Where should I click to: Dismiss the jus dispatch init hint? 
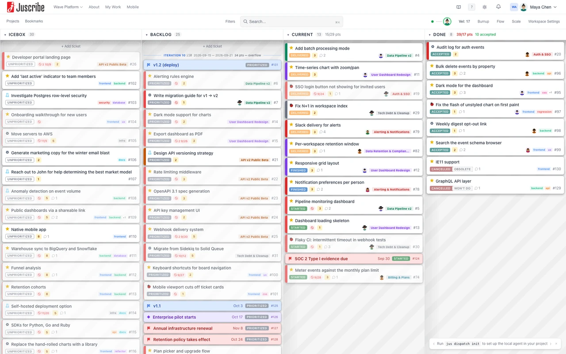click(x=556, y=343)
